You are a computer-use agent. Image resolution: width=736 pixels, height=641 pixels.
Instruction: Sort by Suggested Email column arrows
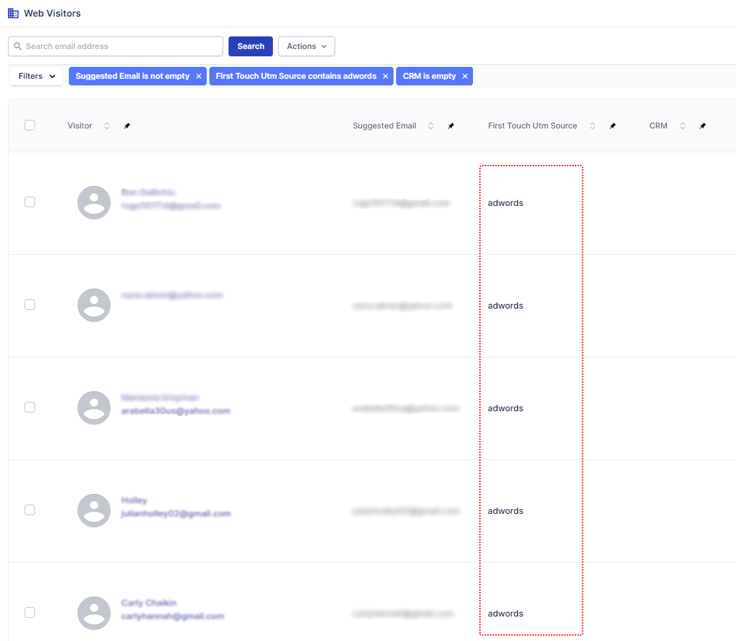[x=431, y=126]
